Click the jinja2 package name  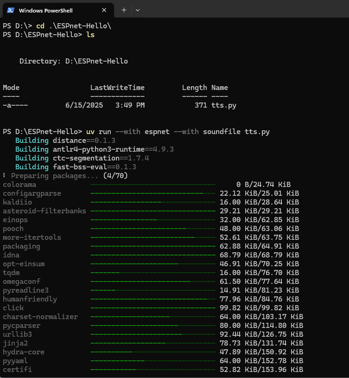pos(15,343)
